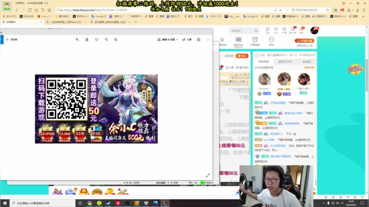Rotate the image in Photos viewer
Viewport: 369px width, 207px height.
(106, 39)
